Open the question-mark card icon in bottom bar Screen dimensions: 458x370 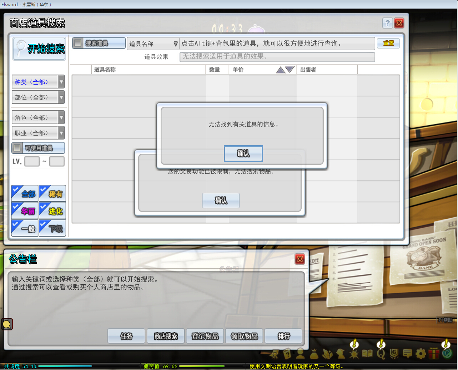coord(287,353)
